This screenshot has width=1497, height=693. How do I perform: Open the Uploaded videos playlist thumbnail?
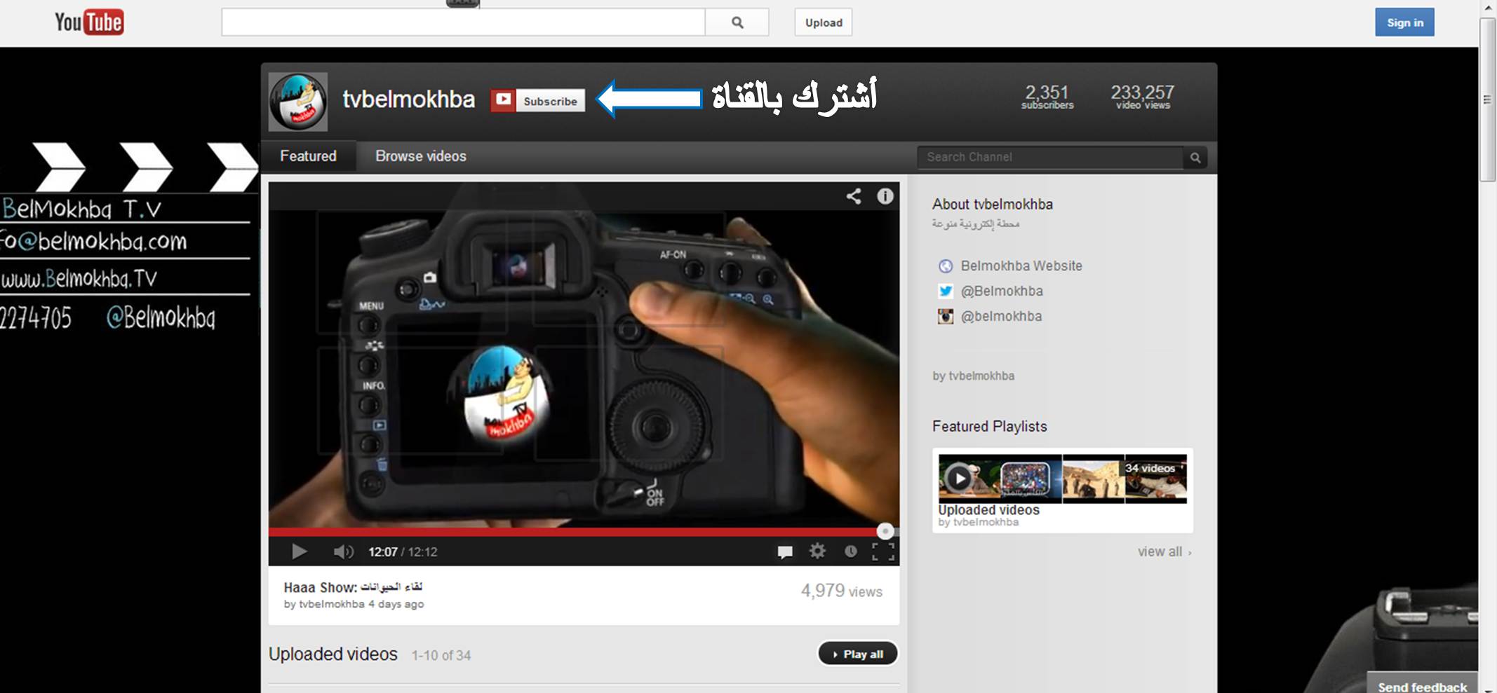(x=1061, y=479)
